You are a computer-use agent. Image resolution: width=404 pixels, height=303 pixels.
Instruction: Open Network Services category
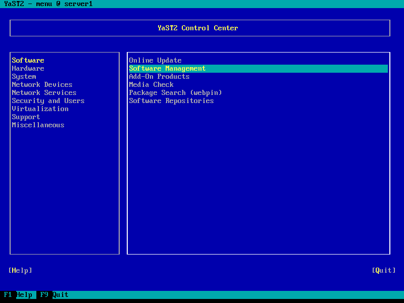[x=44, y=92]
